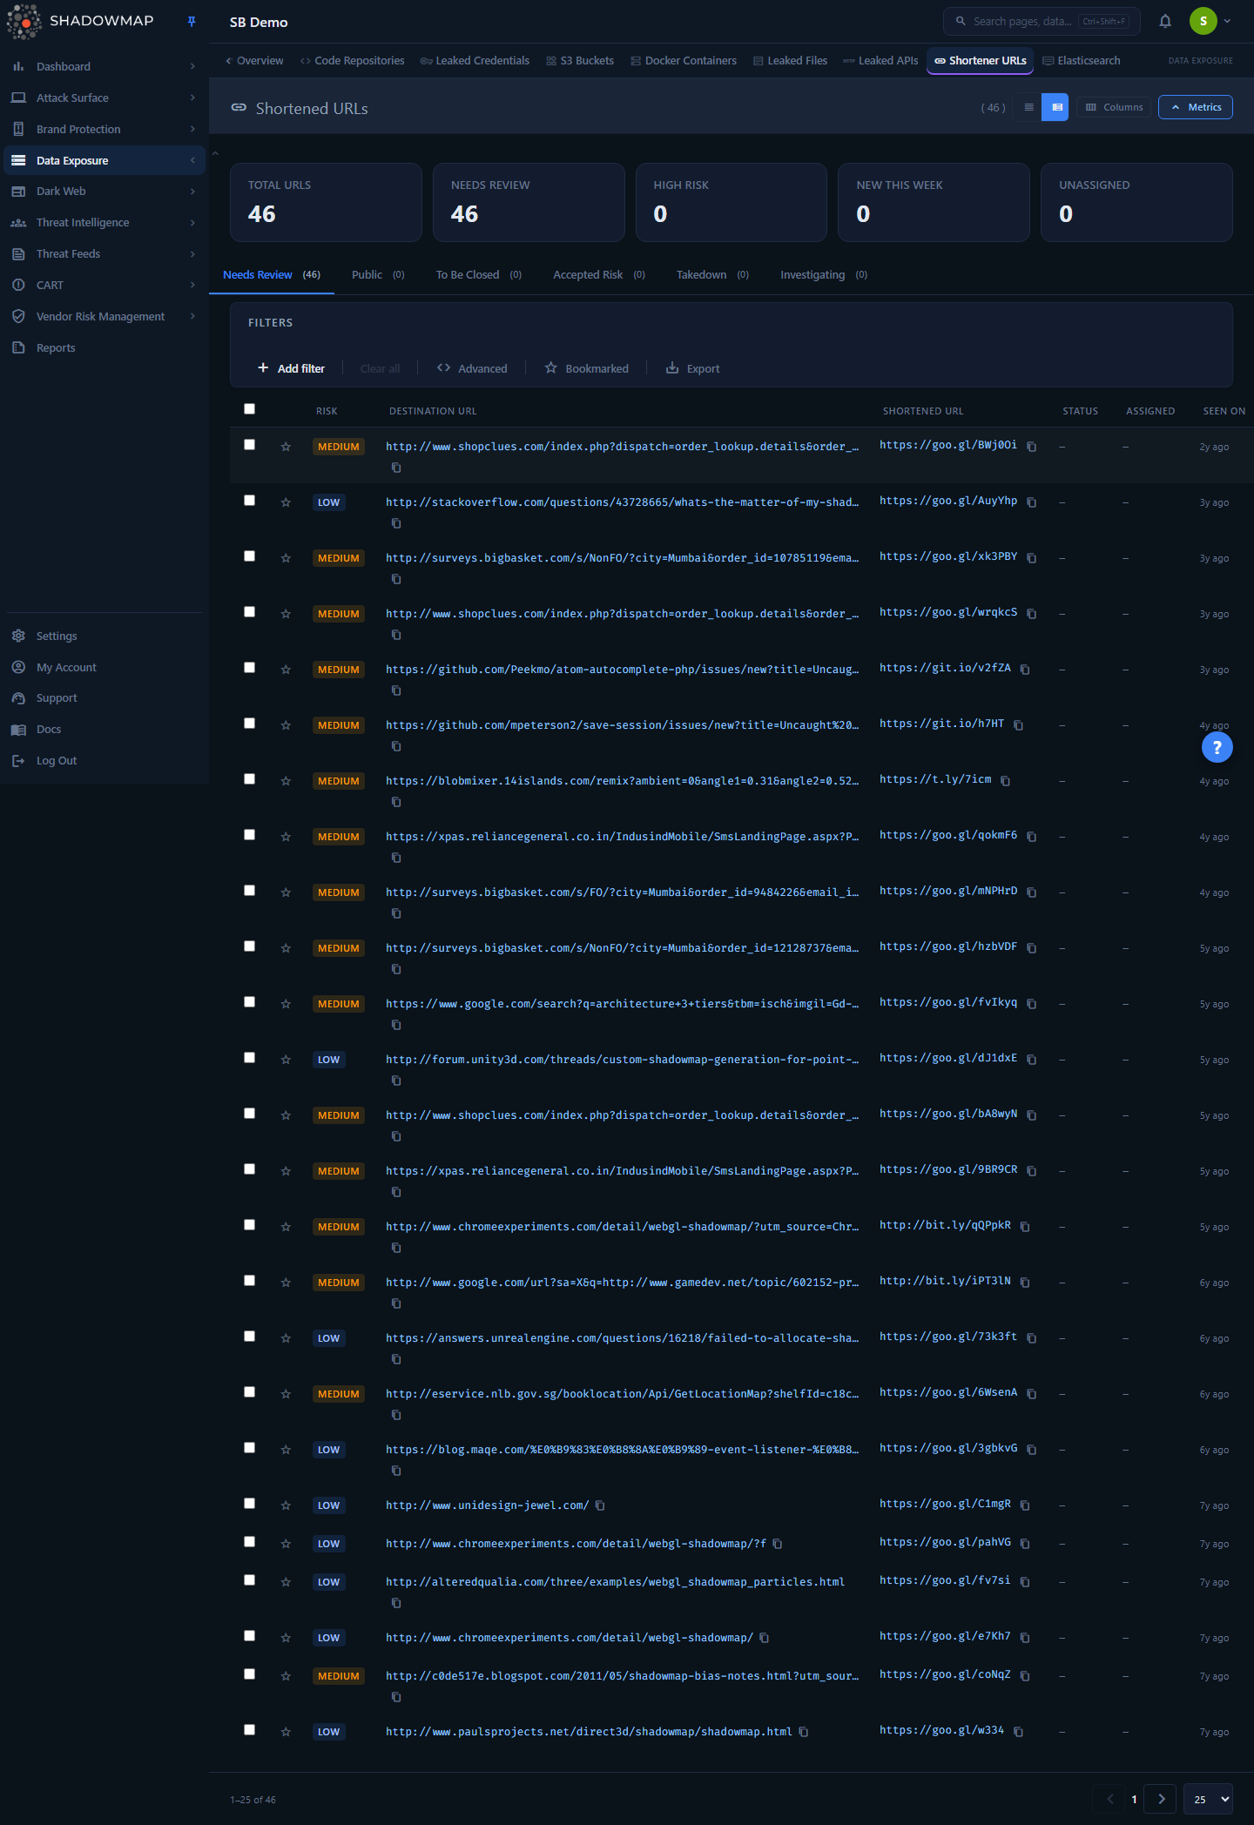The height and width of the screenshot is (1825, 1254).
Task: Expand the Attack Surface menu
Action: (x=104, y=98)
